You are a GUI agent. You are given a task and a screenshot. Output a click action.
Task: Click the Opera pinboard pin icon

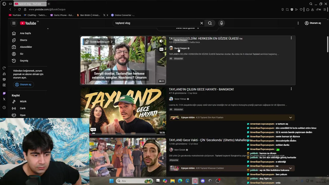[x=282, y=10]
